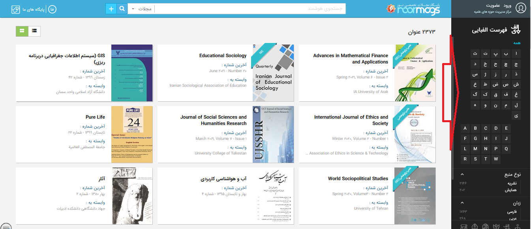The width and height of the screenshot is (531, 229).
Task: Select همه in the alphabetical index
Action: tap(517, 43)
